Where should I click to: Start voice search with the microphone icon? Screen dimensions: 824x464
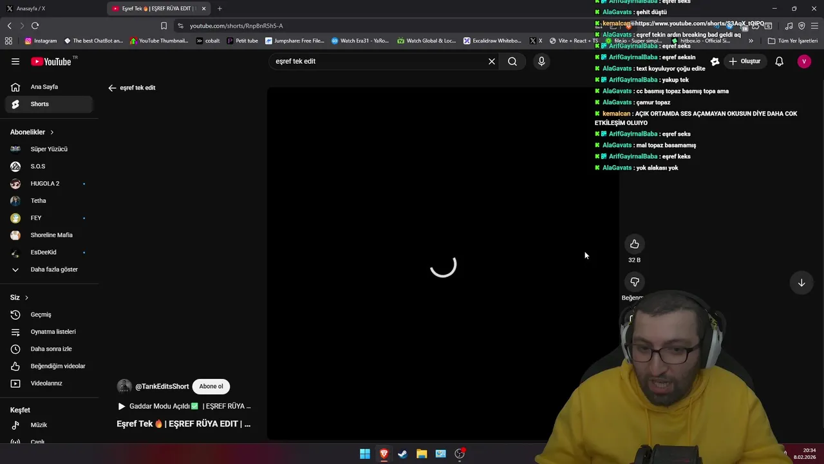[x=541, y=61]
